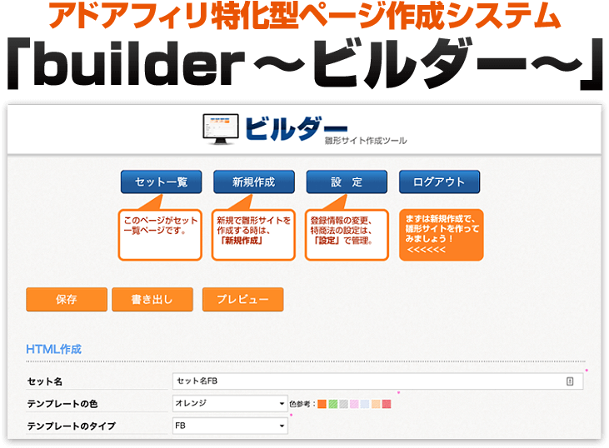This screenshot has height=448, width=609.
Task: Click the Builder monitor logo icon
Action: click(221, 128)
